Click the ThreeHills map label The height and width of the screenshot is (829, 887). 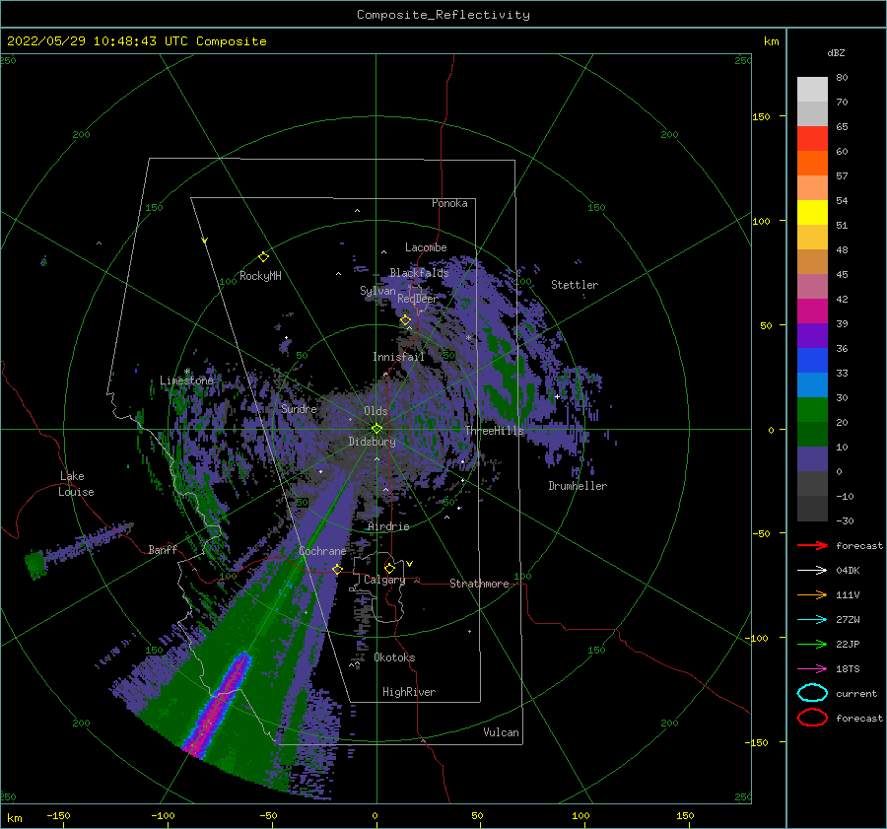coord(495,431)
